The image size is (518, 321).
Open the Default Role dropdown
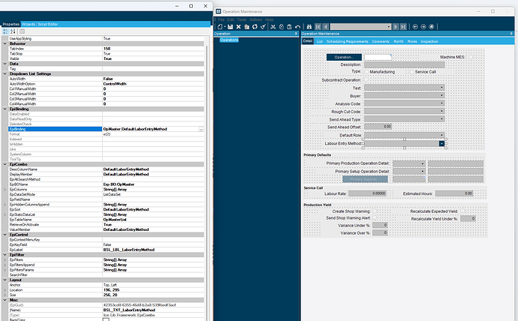tap(441, 135)
